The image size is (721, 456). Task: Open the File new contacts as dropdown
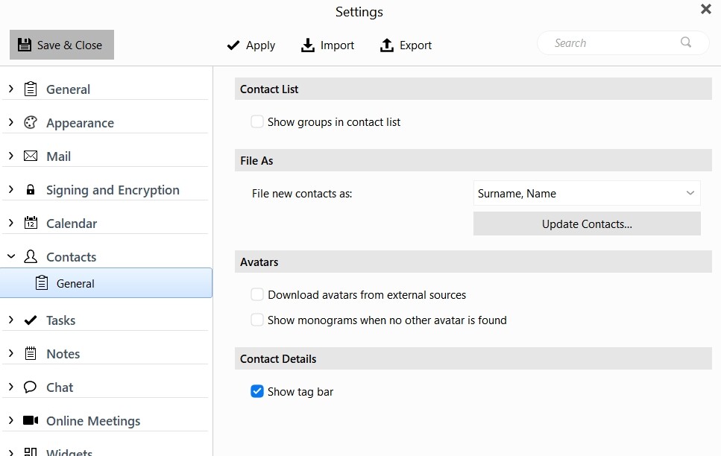(x=587, y=193)
